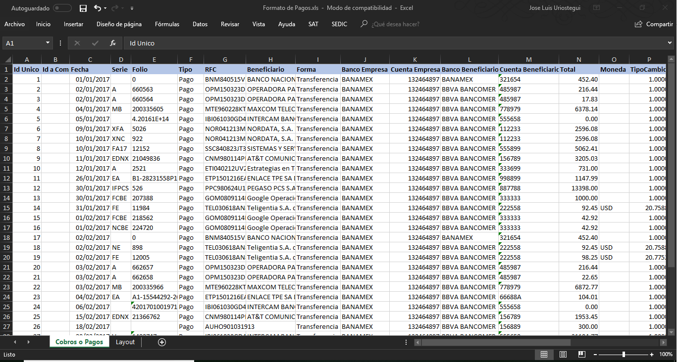Expand the Undo history dropdown arrow
The width and height of the screenshot is (677, 362).
point(106,8)
